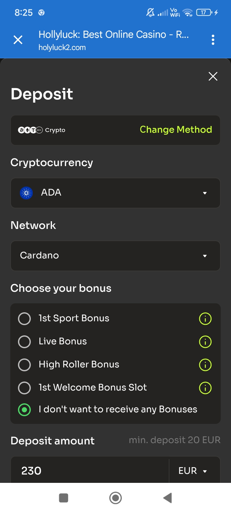Tap info icon for 1st Welcome Bonus Slot

point(205,388)
